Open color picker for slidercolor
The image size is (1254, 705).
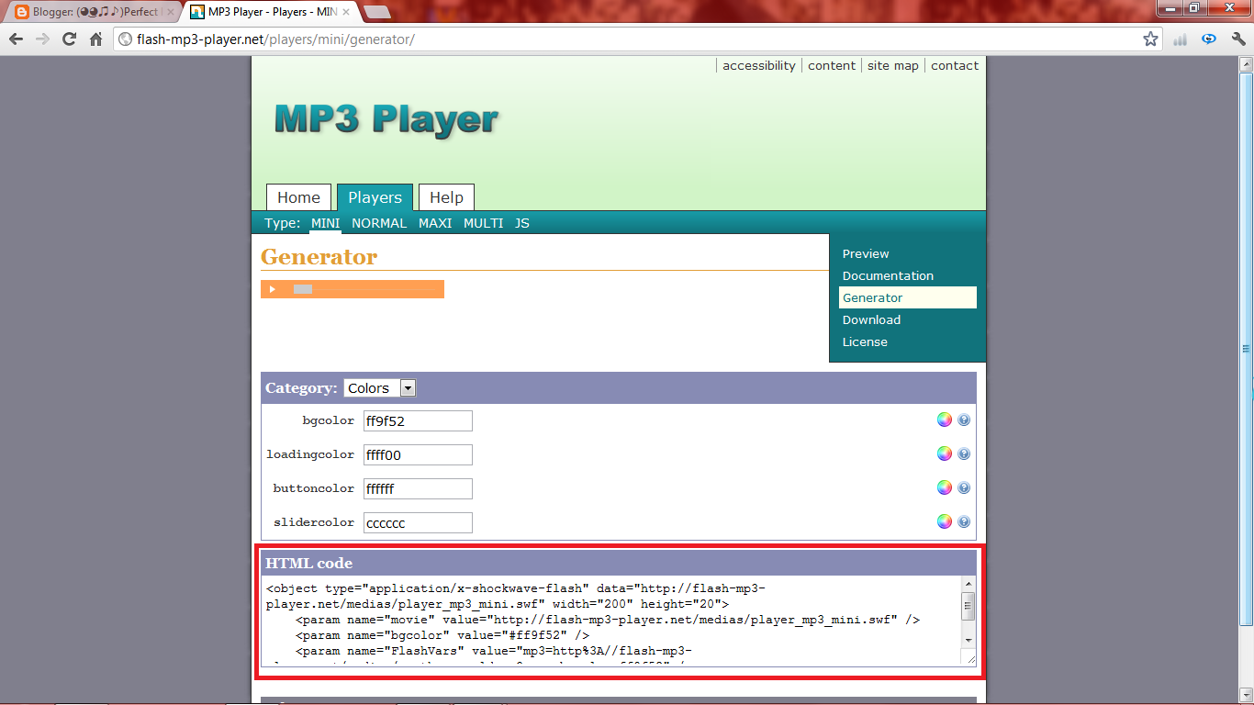point(945,521)
